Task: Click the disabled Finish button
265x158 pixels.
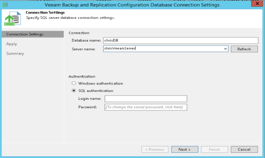Action: pos(214,149)
